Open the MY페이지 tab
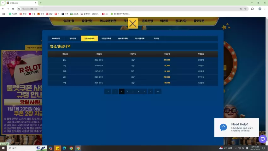Viewport: 268px width, 151px height. 56,39
